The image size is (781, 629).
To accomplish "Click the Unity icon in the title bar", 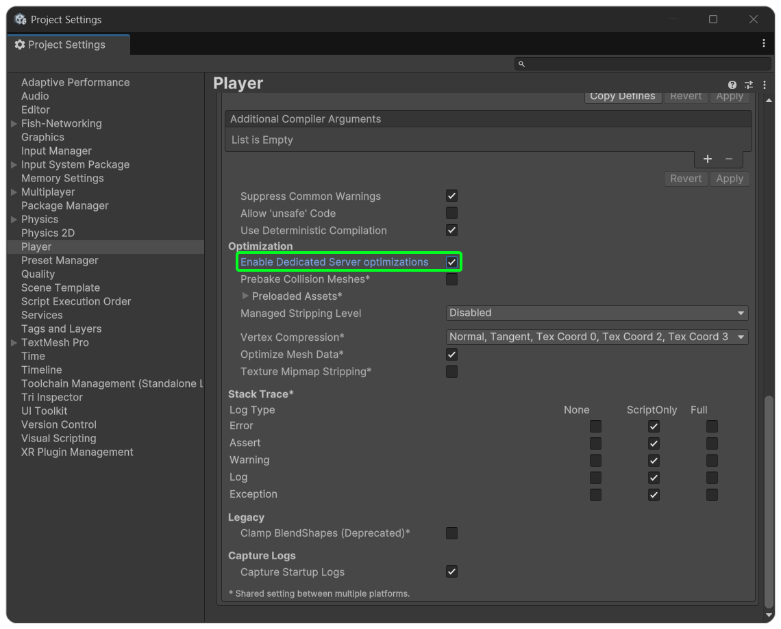I will point(20,19).
